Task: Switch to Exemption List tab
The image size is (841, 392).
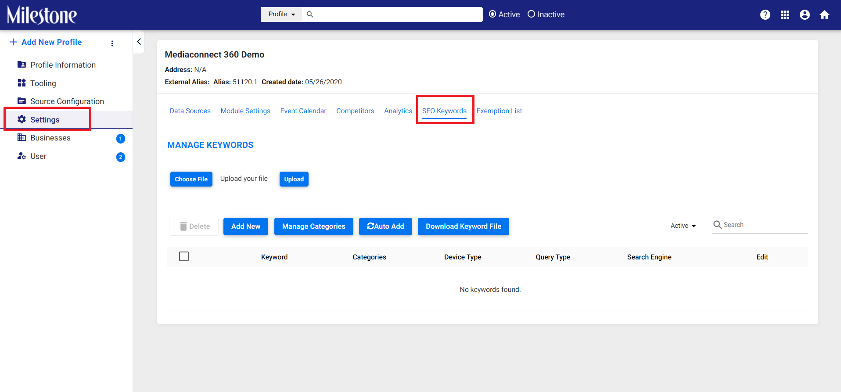Action: pyautogui.click(x=499, y=111)
